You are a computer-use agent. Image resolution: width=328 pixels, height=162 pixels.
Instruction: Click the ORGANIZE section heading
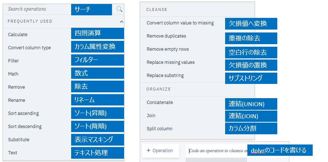159,89
